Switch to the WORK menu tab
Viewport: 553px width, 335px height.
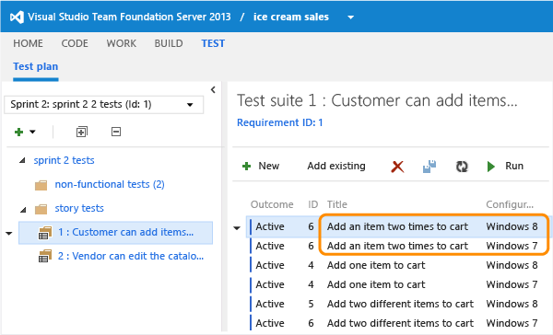coord(122,43)
